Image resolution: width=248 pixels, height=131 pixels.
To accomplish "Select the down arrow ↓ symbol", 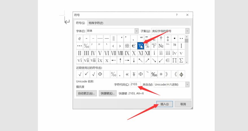I will tap(134, 60).
